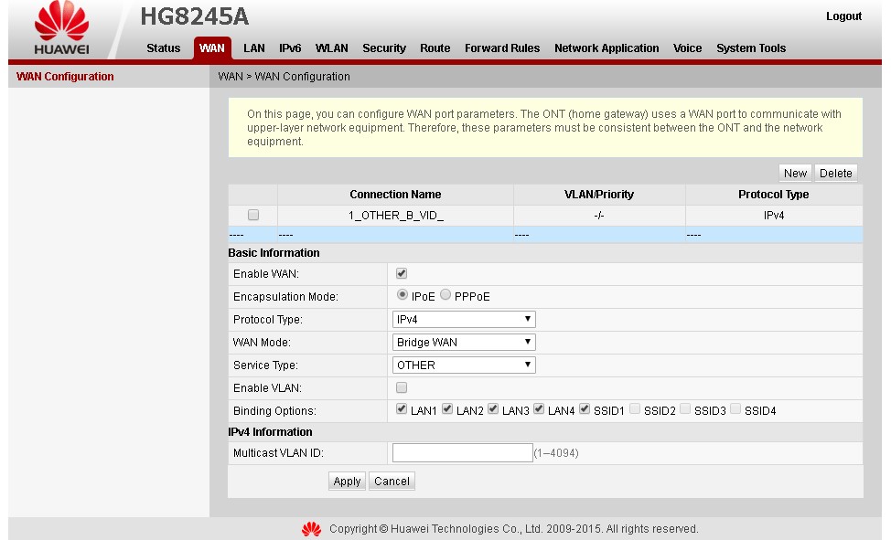Expand the Service Type dropdown
The width and height of the screenshot is (891, 540).
coord(463,364)
